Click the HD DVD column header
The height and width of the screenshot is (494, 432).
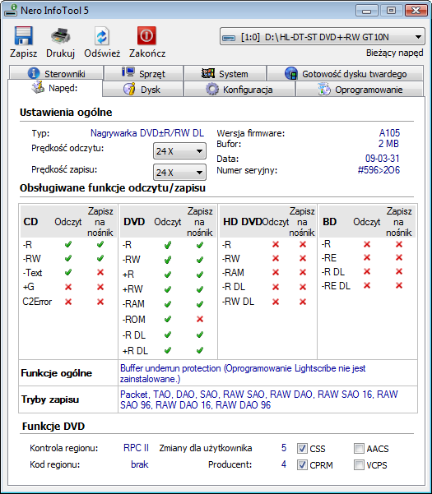(243, 222)
